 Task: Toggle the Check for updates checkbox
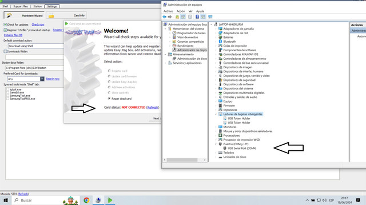(5, 24)
